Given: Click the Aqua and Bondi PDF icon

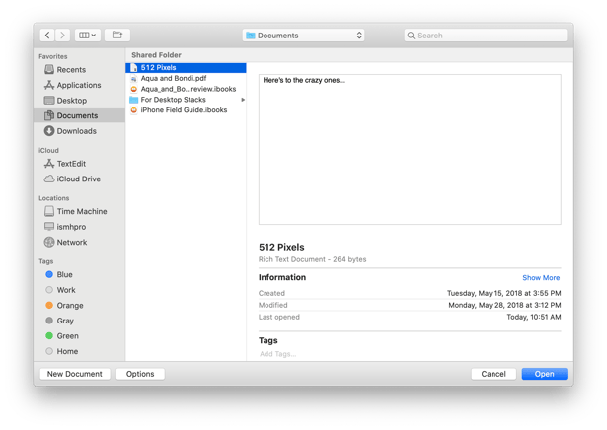Looking at the screenshot, I should click(133, 79).
